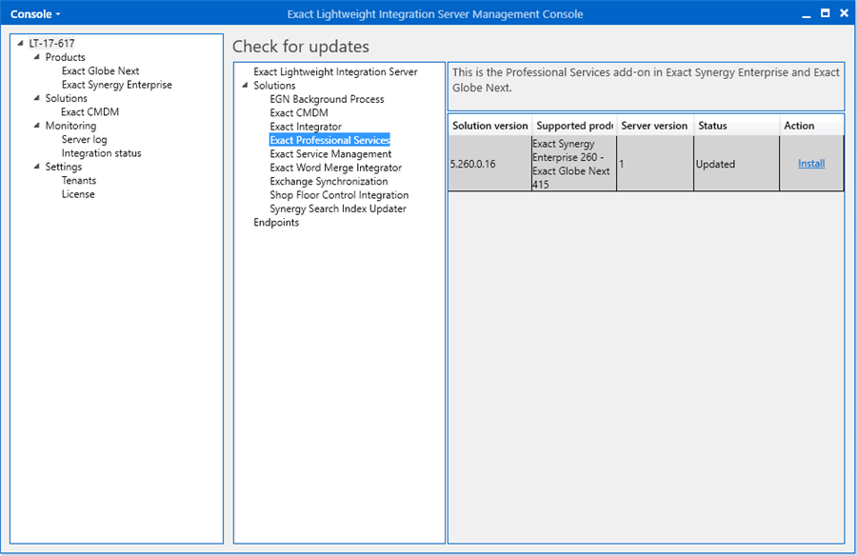Select LT-17-617 in the tree

pyautogui.click(x=52, y=43)
